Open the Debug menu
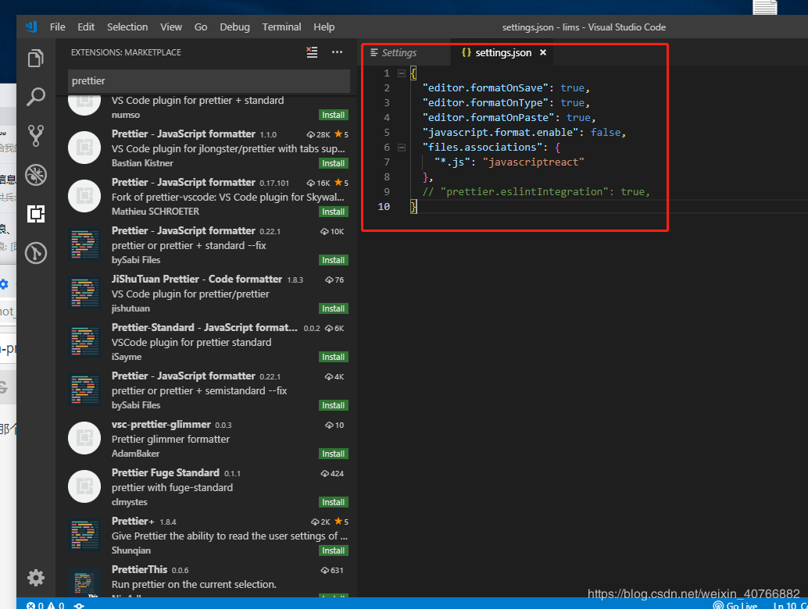The width and height of the screenshot is (808, 609). pyautogui.click(x=234, y=27)
